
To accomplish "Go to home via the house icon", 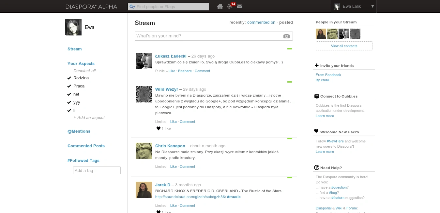I will click(x=220, y=7).
